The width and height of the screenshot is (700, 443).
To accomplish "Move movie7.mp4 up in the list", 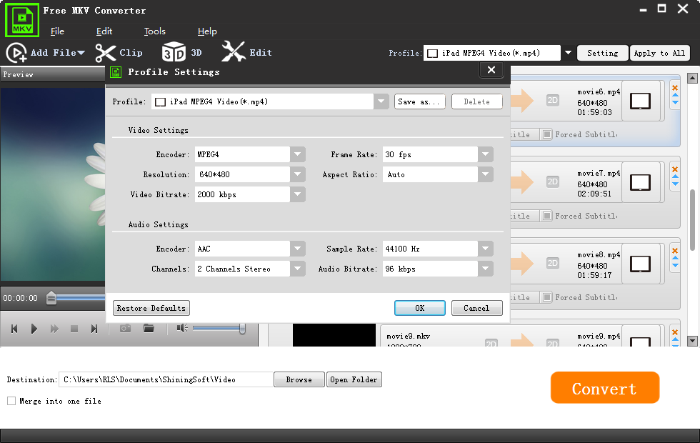I will [675, 176].
